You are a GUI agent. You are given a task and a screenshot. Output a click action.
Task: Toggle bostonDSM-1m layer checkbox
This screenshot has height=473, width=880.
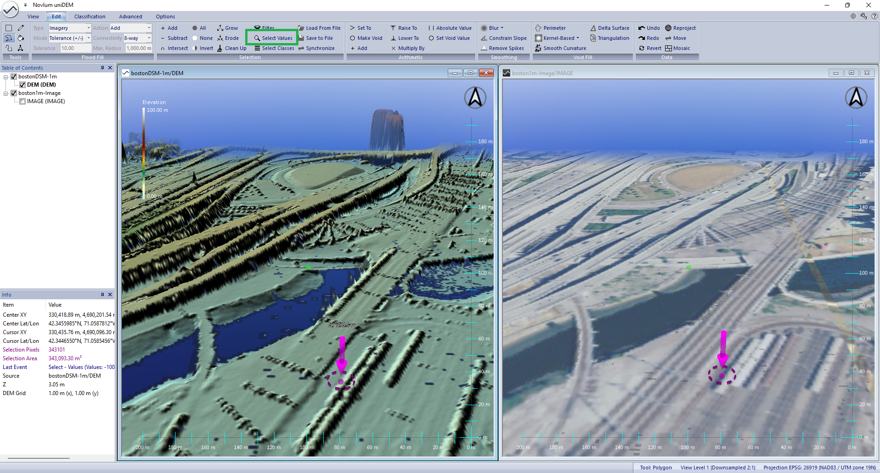14,77
